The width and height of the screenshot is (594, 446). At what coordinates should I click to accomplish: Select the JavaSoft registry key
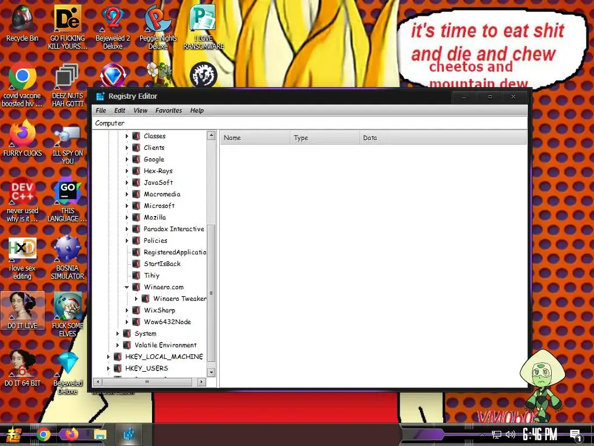(x=158, y=182)
